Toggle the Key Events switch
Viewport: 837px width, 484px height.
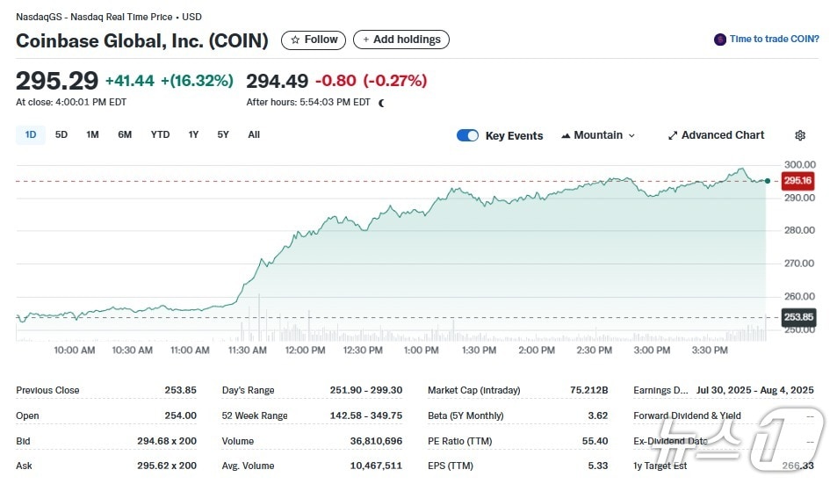pyautogui.click(x=467, y=135)
